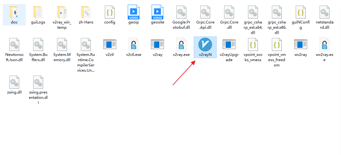Select the v2ctl application window icon
This screenshot has width=341, height=155.
[x=110, y=44]
